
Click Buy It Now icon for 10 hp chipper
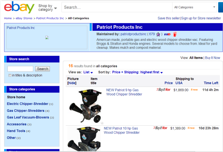(160, 128)
